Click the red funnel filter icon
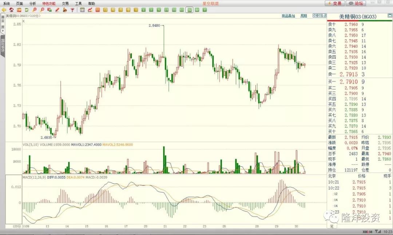 coord(72,10)
